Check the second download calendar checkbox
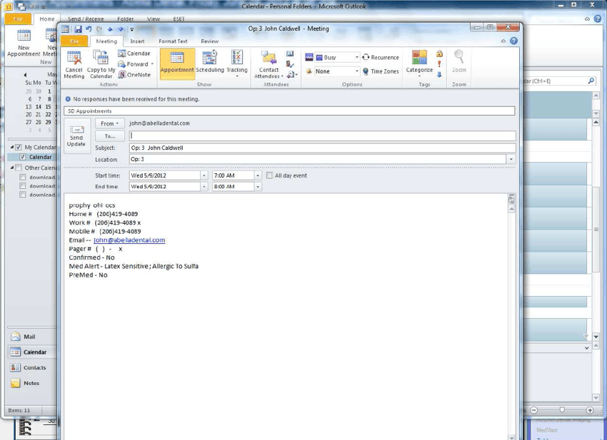 [22, 186]
